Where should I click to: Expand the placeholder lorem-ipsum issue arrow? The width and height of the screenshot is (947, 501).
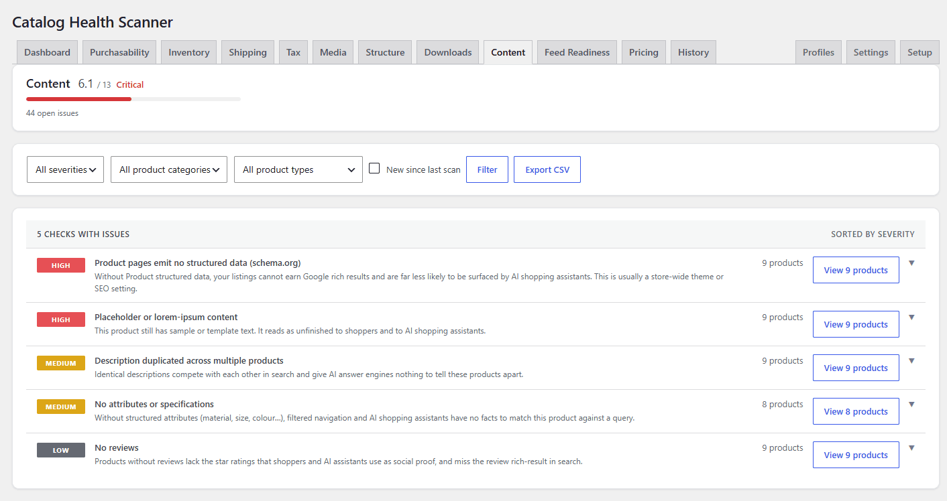911,317
